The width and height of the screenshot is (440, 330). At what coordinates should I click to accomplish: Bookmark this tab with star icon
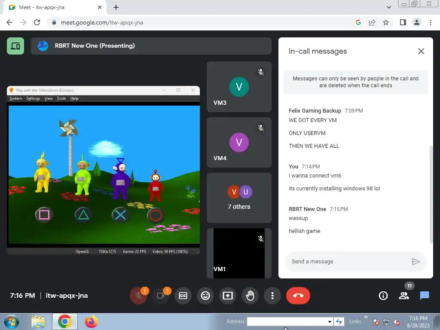coord(386,22)
